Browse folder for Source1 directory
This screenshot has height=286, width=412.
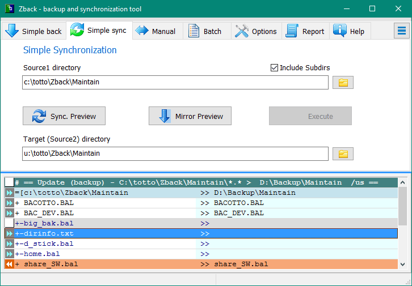point(343,83)
